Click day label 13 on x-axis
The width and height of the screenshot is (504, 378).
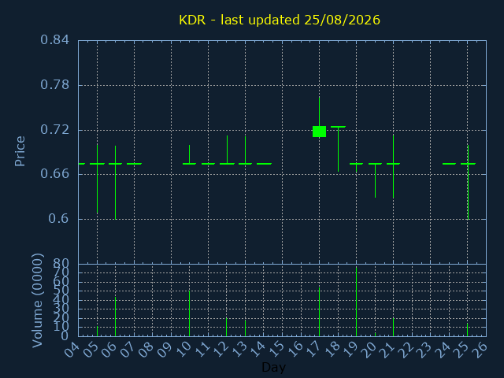coord(239,350)
